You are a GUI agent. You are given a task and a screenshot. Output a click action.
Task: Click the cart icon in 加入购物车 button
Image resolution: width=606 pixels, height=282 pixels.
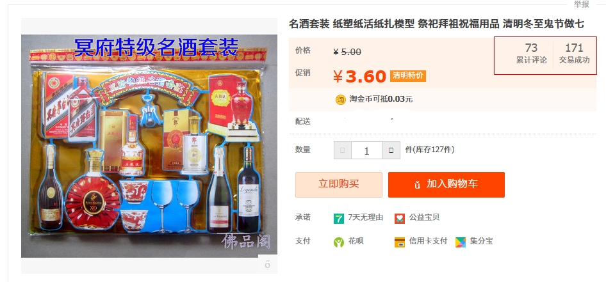(x=418, y=185)
